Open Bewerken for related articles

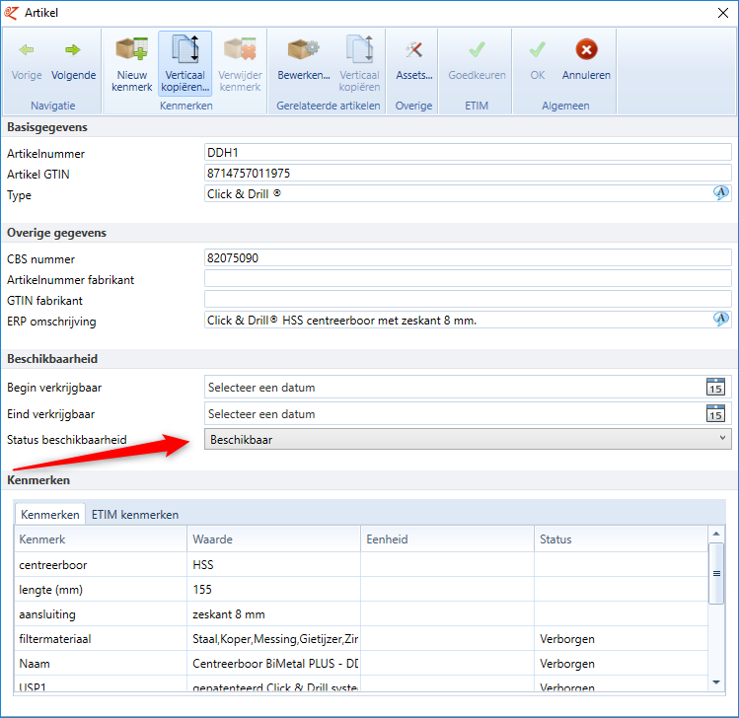tap(303, 61)
